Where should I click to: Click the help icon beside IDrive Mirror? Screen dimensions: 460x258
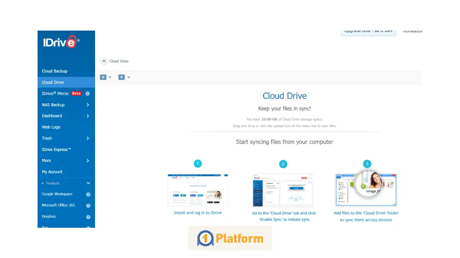pyautogui.click(x=89, y=93)
